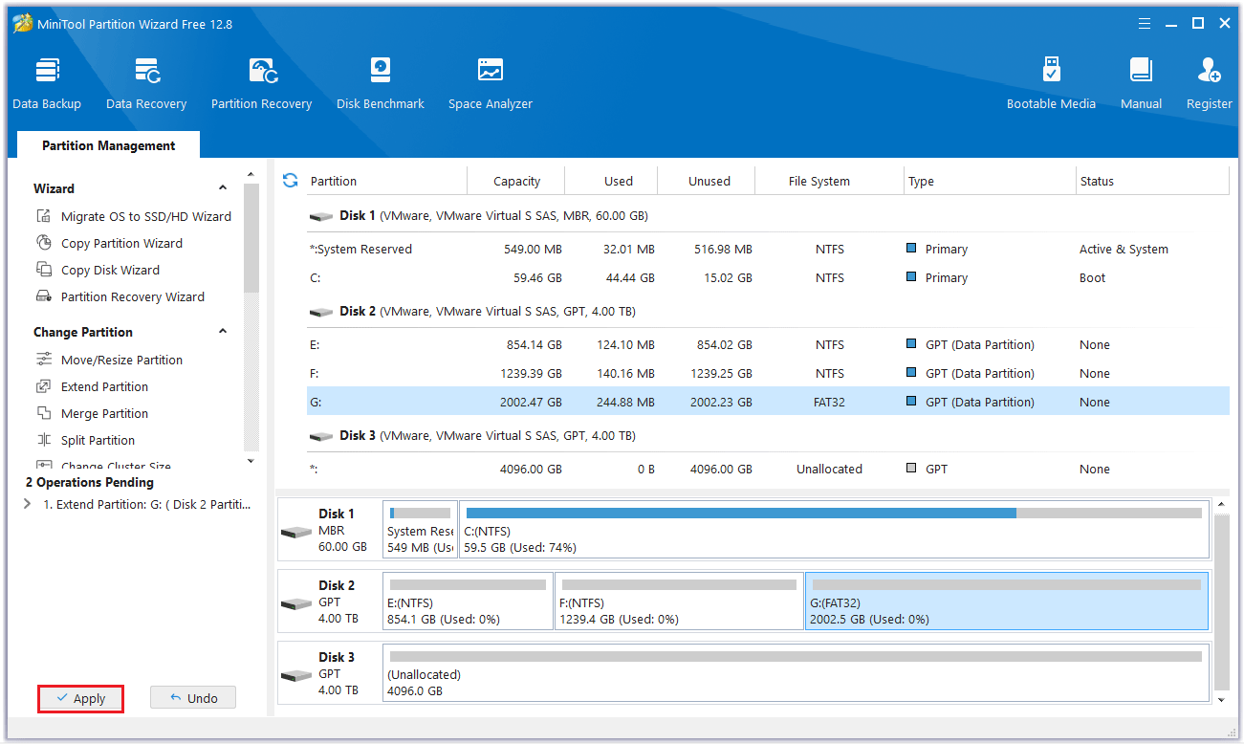1244x744 pixels.
Task: Start the Disk Benchmark tool
Action: pos(381,83)
